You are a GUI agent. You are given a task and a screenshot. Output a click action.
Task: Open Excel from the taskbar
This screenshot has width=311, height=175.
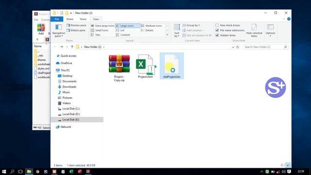click(71, 172)
